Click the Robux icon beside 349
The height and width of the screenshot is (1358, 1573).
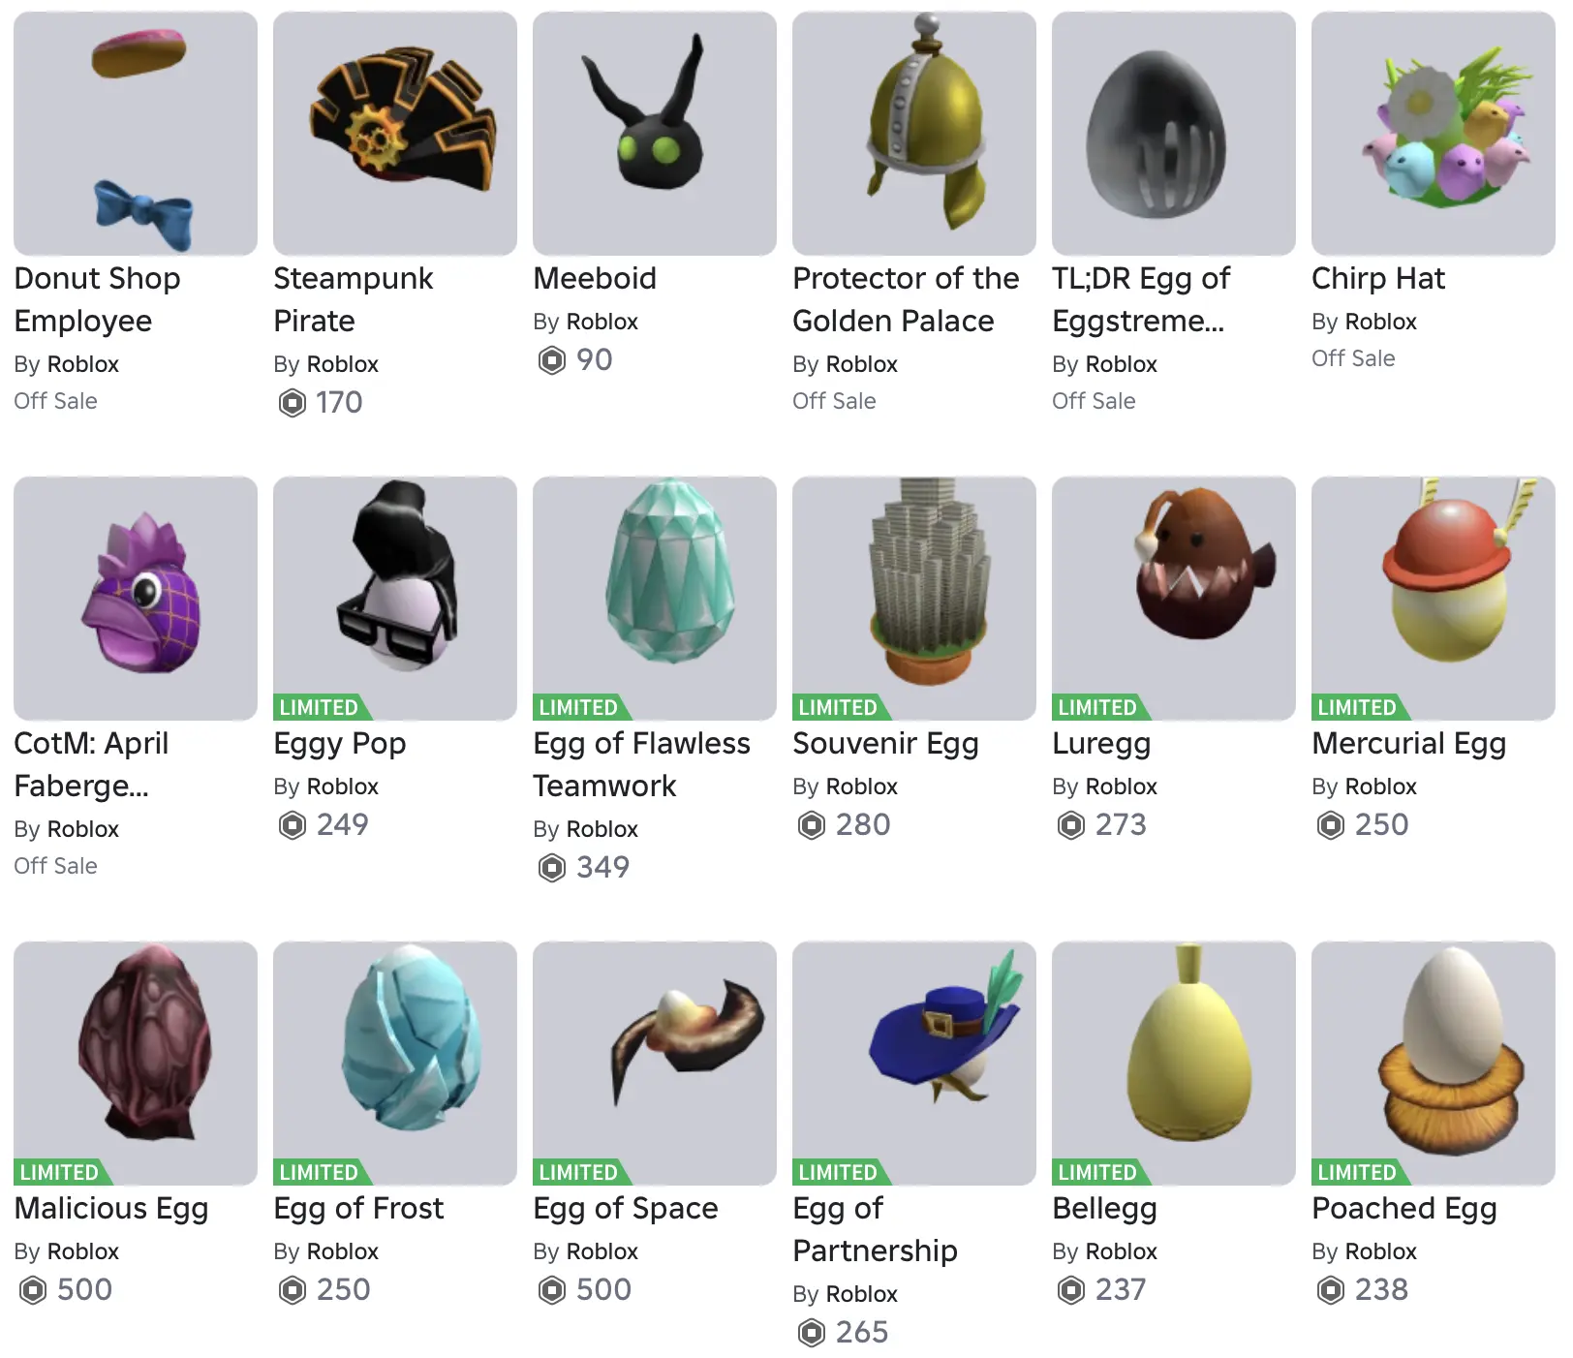552,867
